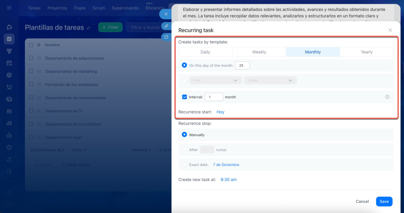Switch to the Yearly tab
The image size is (404, 213).
click(x=366, y=52)
